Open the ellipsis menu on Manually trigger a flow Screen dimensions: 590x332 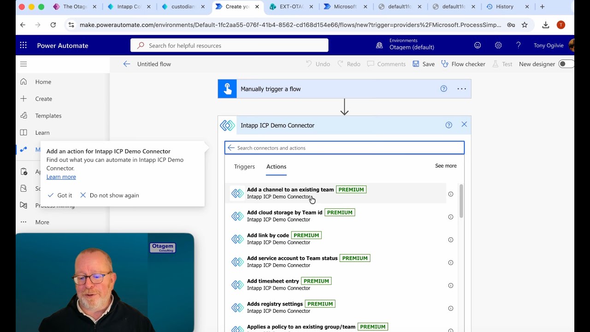tap(461, 89)
